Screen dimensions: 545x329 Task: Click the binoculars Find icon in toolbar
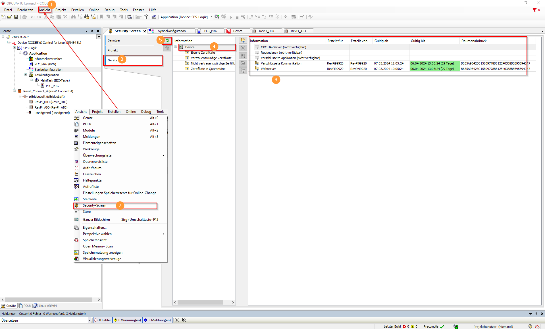(x=73, y=17)
